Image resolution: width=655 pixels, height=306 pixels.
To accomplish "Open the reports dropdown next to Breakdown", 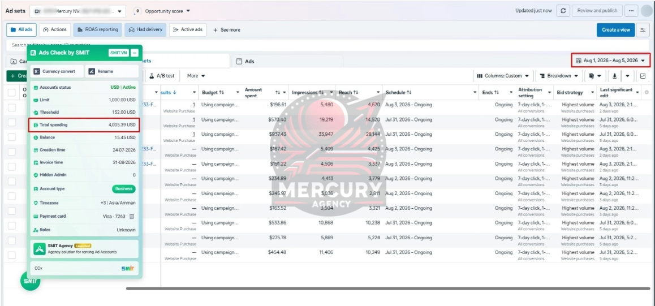I will coord(596,76).
